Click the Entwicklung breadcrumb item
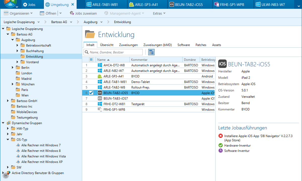This screenshot has height=181, width=302. click(x=123, y=22)
